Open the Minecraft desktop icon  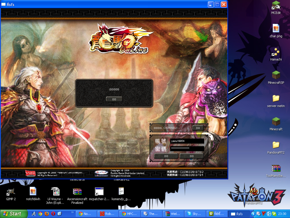click(276, 124)
